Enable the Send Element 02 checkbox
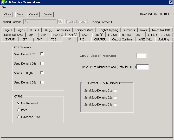174x140 pixels. [x=42, y=54]
